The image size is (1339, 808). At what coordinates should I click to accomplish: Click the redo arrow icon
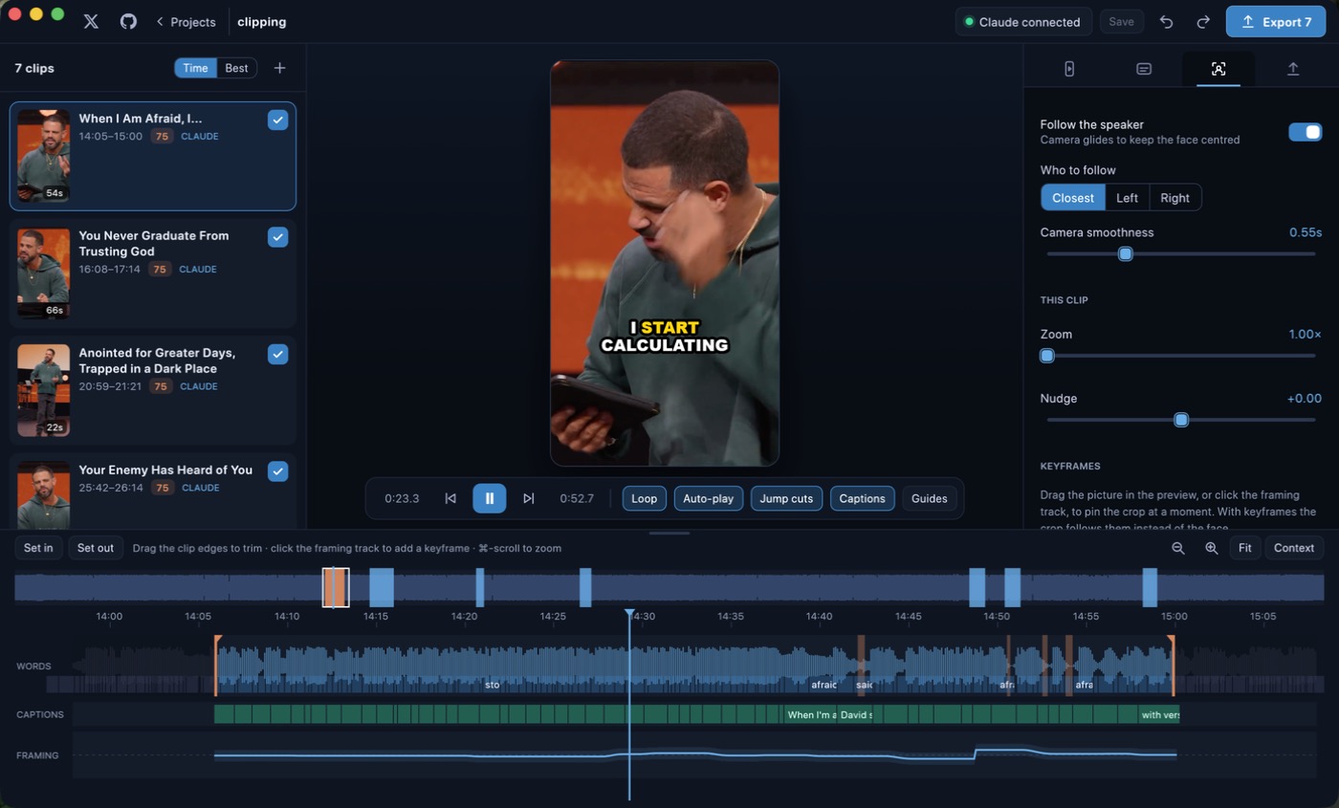tap(1203, 22)
